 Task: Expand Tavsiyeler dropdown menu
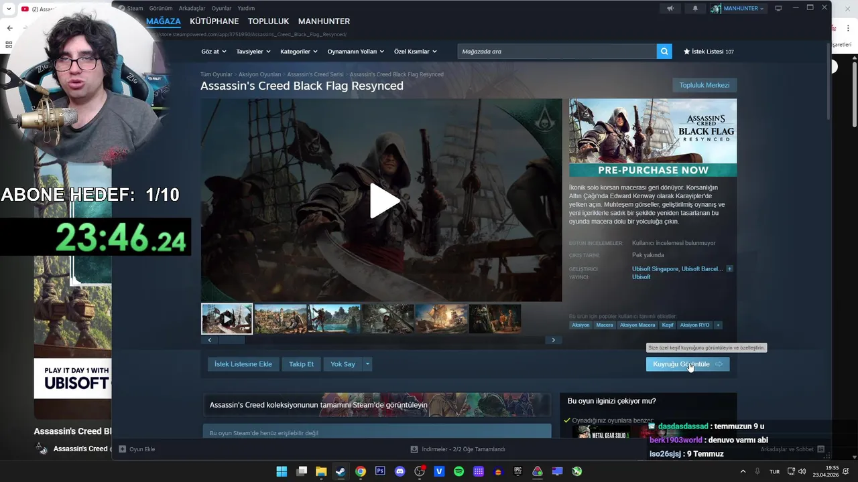click(253, 52)
